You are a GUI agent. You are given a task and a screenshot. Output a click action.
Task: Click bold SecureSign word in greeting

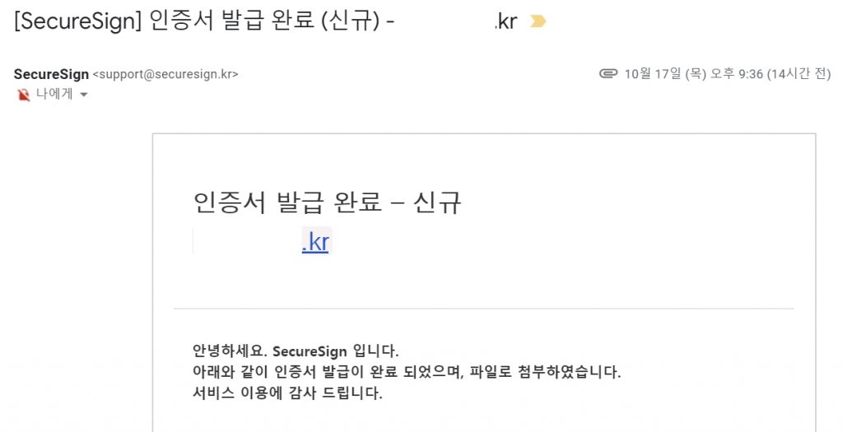click(x=310, y=352)
